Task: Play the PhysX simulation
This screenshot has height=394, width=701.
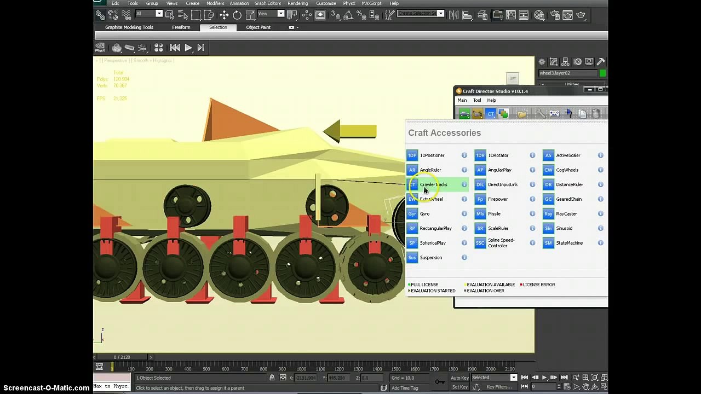Action: coord(188,48)
